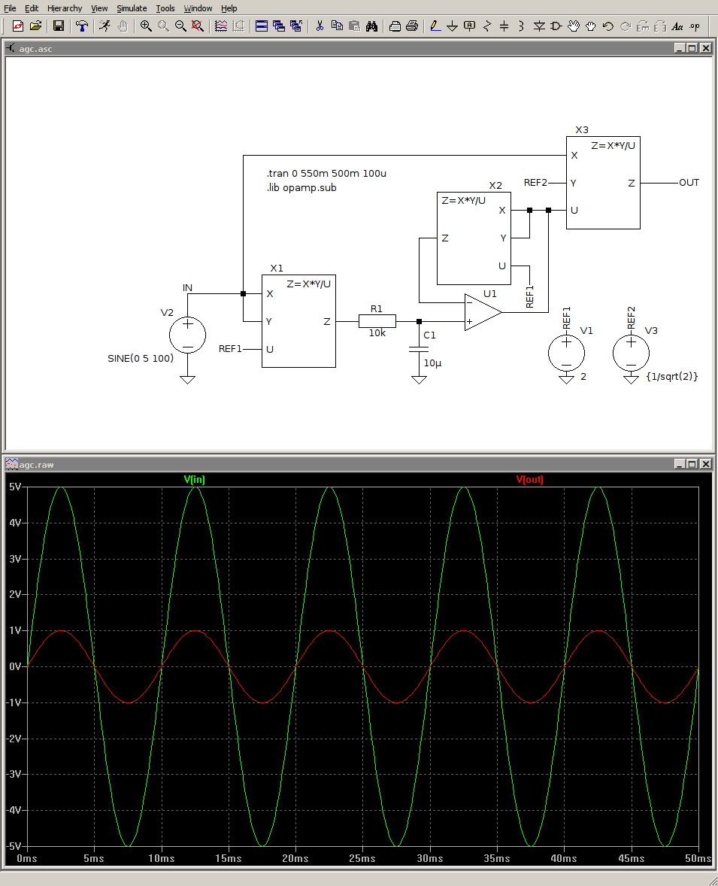Screen dimensions: 718x886
Task: Open the View menu
Action: [98, 8]
